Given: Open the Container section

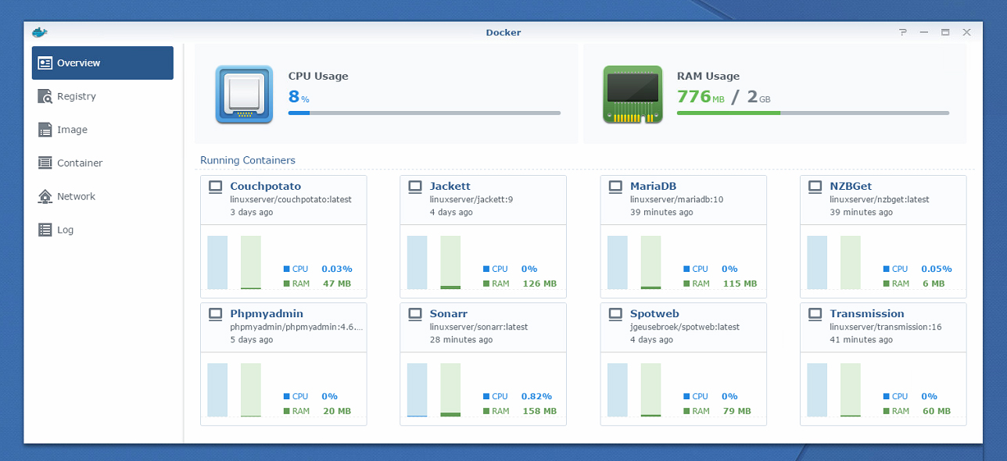Looking at the screenshot, I should (x=102, y=163).
